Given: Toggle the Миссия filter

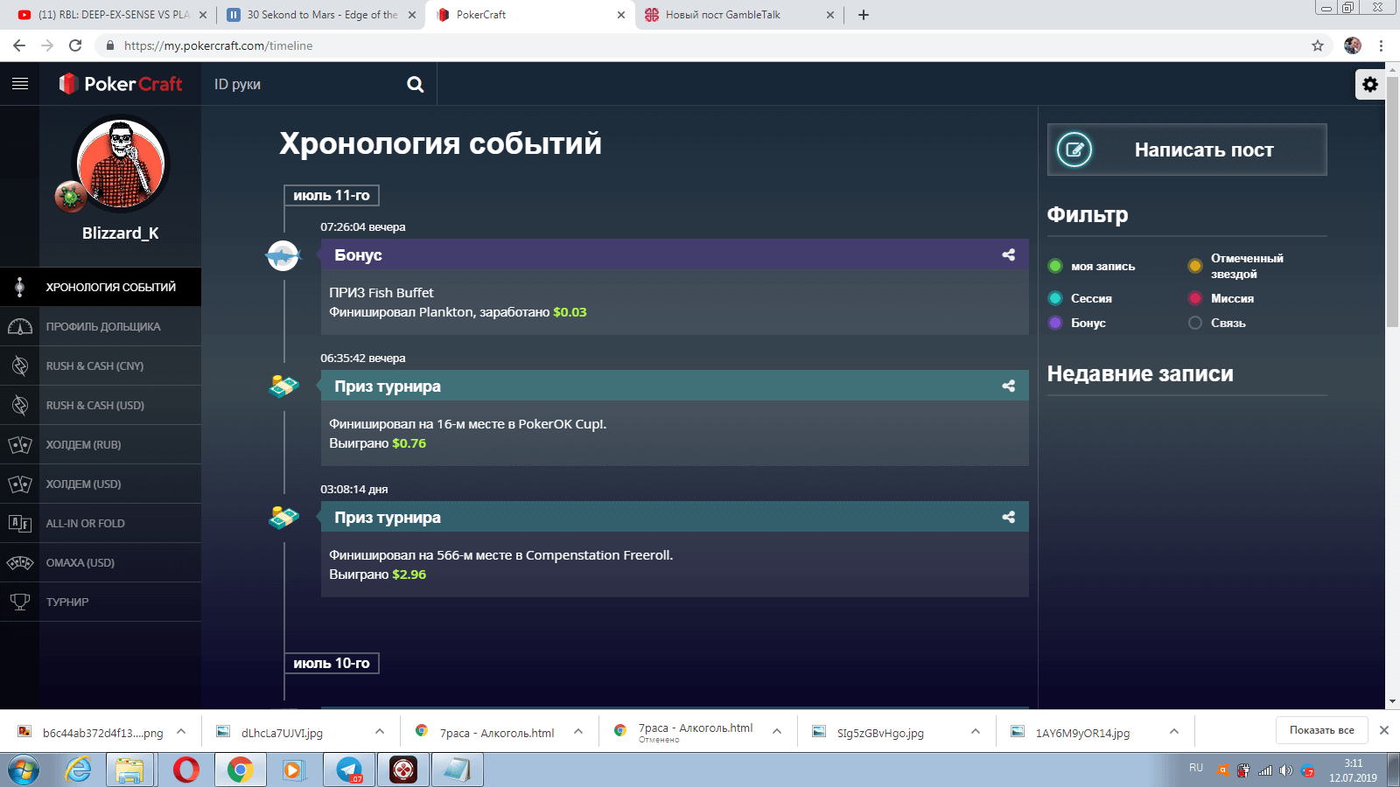Looking at the screenshot, I should [1221, 298].
